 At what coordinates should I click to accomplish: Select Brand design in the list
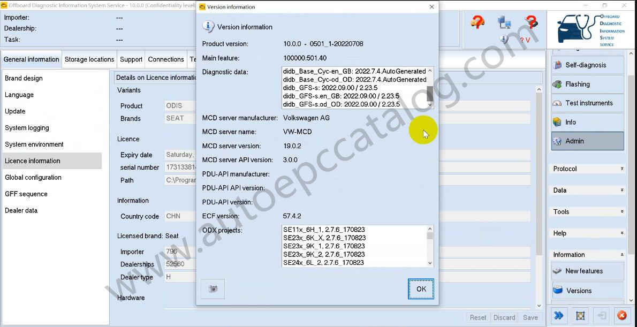point(52,78)
